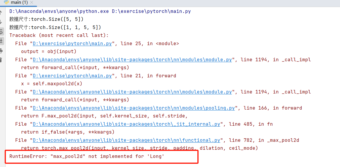Screen dimensions: 340x167
Task: Click 'torch.Size([1, 1, 5, 5])' output line
Action: click(x=55, y=27)
